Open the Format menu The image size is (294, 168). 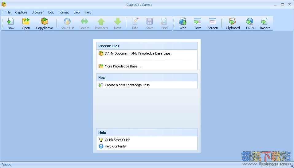[x=64, y=12]
